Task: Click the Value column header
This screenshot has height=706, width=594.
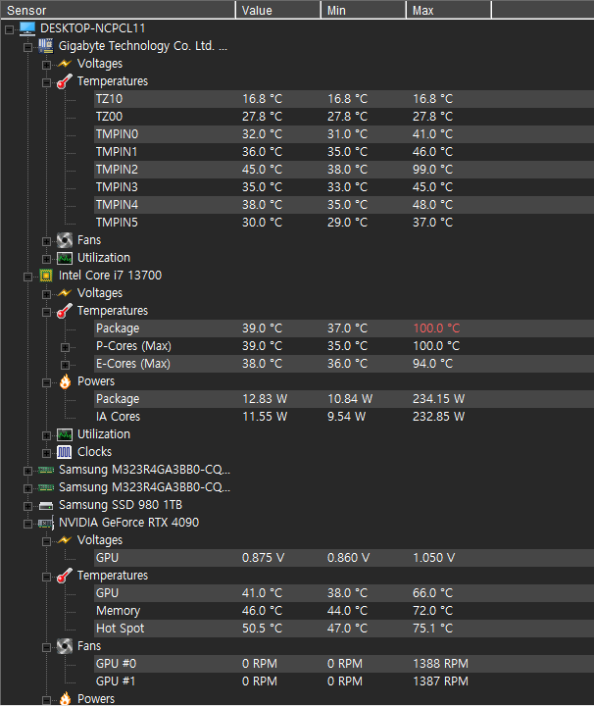Action: [x=278, y=10]
